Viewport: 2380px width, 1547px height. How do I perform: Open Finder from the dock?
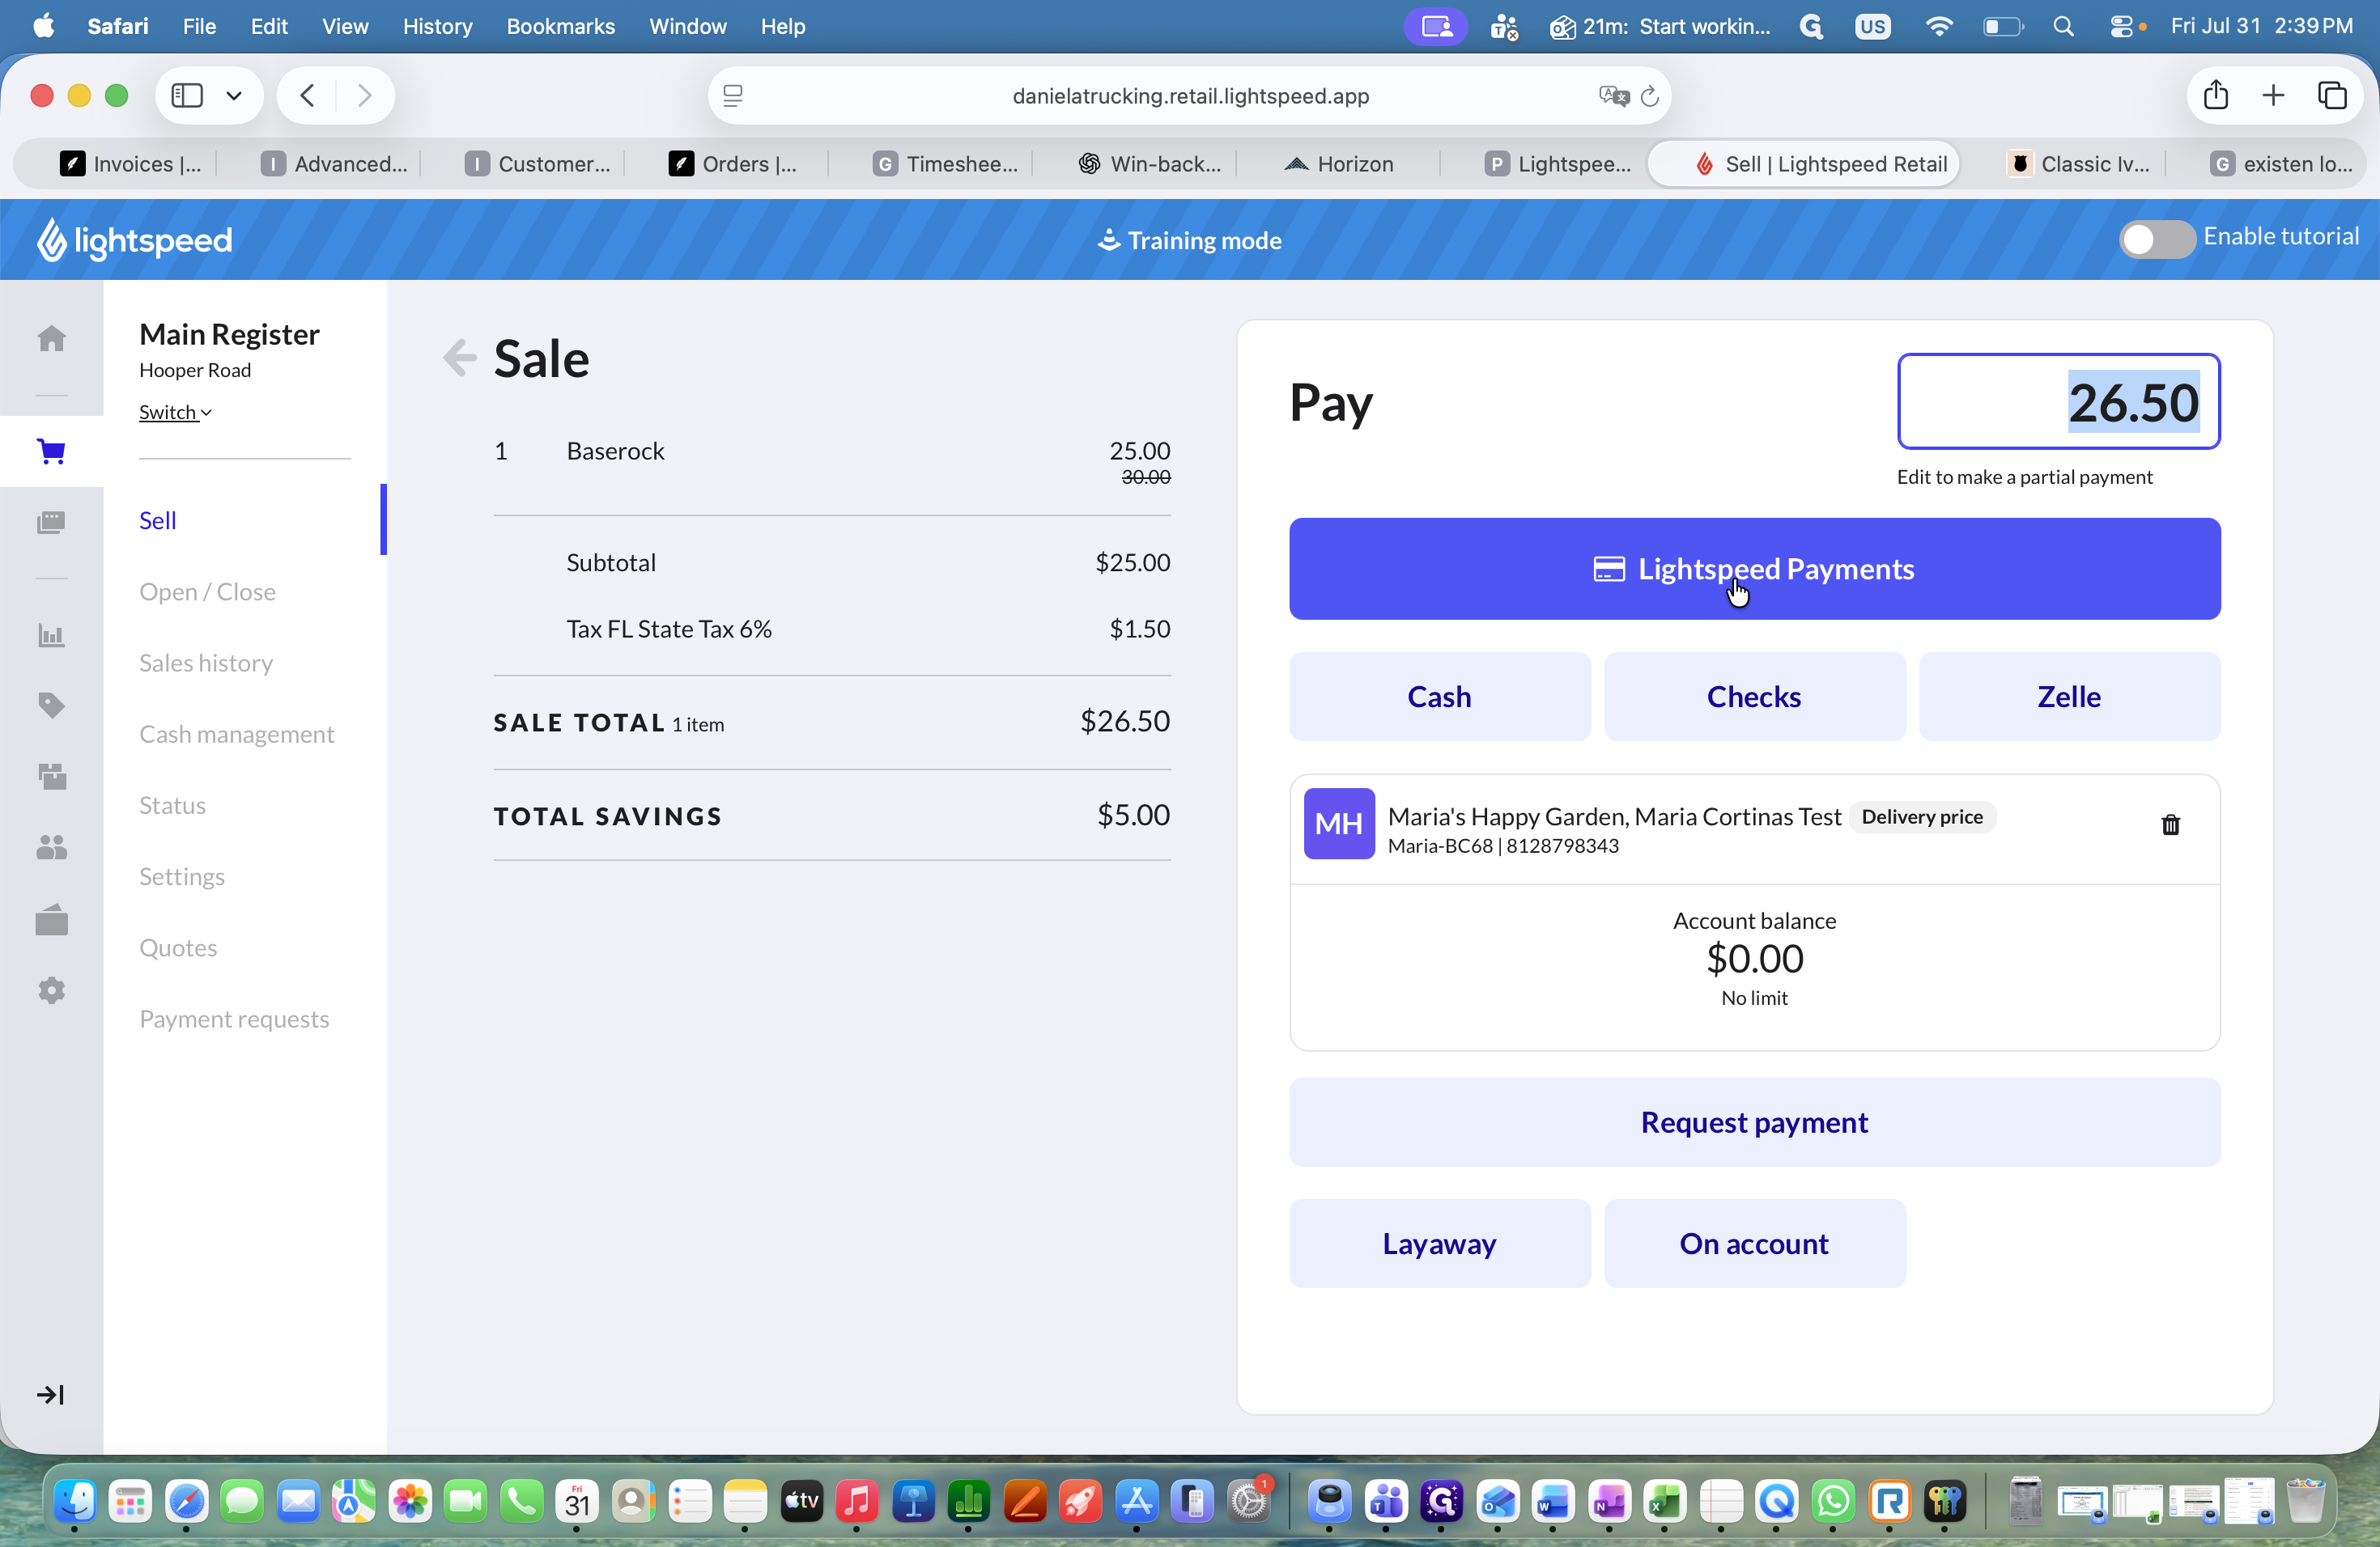coord(74,1500)
